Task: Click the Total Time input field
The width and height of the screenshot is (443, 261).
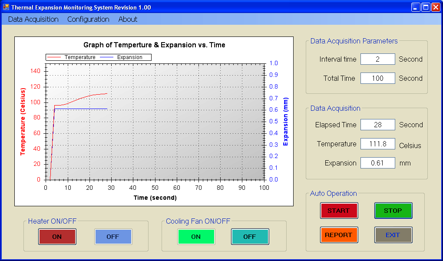Action: [377, 79]
